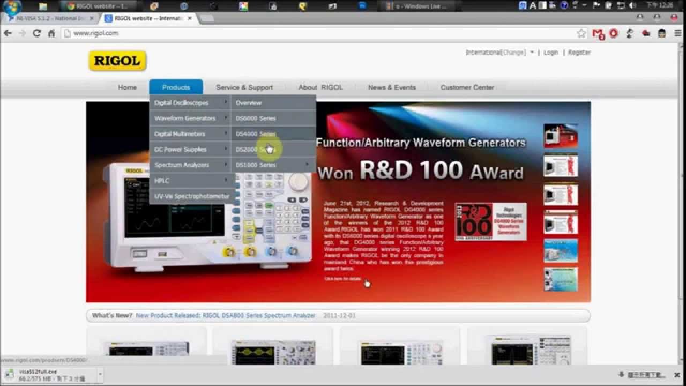Screen dimensions: 686x386
Task: Select the third banner thumbnail
Action: click(561, 194)
